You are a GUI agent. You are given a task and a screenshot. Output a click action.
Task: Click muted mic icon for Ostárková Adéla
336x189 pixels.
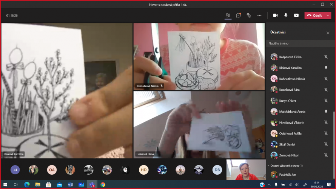coord(326,133)
